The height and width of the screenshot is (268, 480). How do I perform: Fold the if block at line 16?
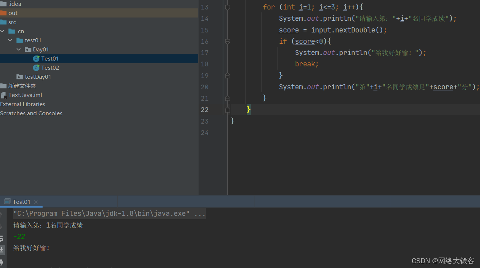(227, 42)
